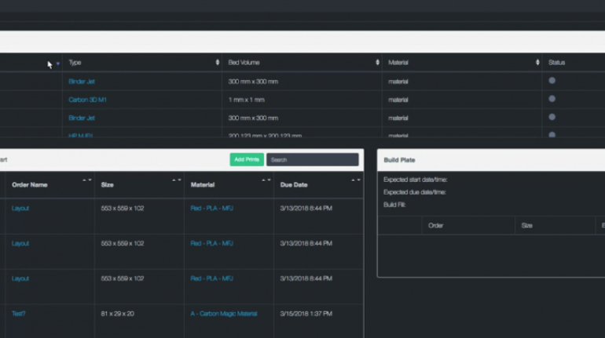Open the Carbon 3D M1 printer link
This screenshot has height=338, width=605.
point(87,100)
